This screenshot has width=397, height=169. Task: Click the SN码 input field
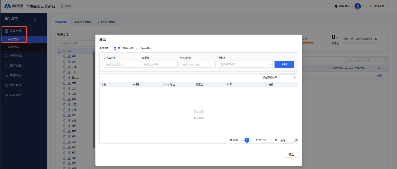point(160,65)
